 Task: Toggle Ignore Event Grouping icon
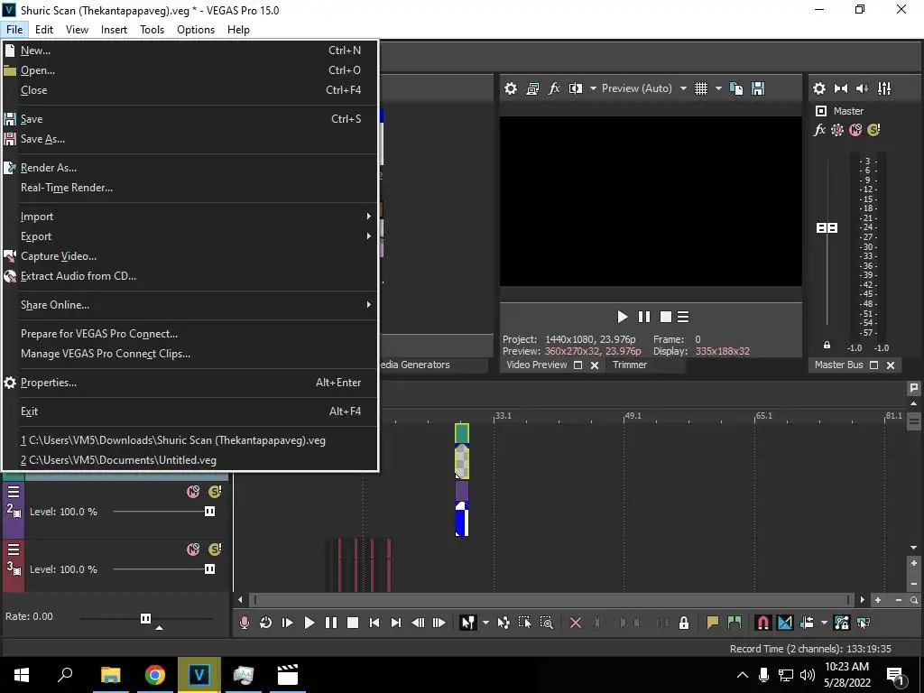pyautogui.click(x=864, y=623)
